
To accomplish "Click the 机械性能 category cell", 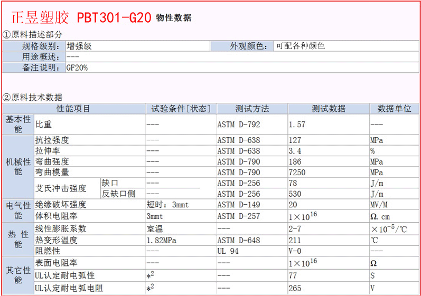I will pos(18,167).
